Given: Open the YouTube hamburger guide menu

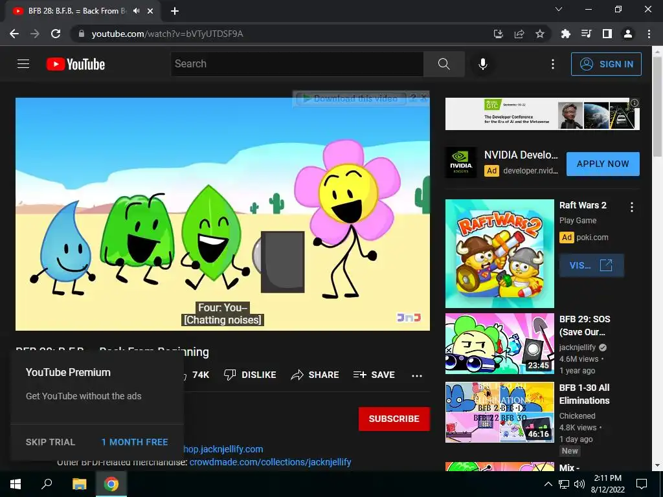Looking at the screenshot, I should pos(23,64).
